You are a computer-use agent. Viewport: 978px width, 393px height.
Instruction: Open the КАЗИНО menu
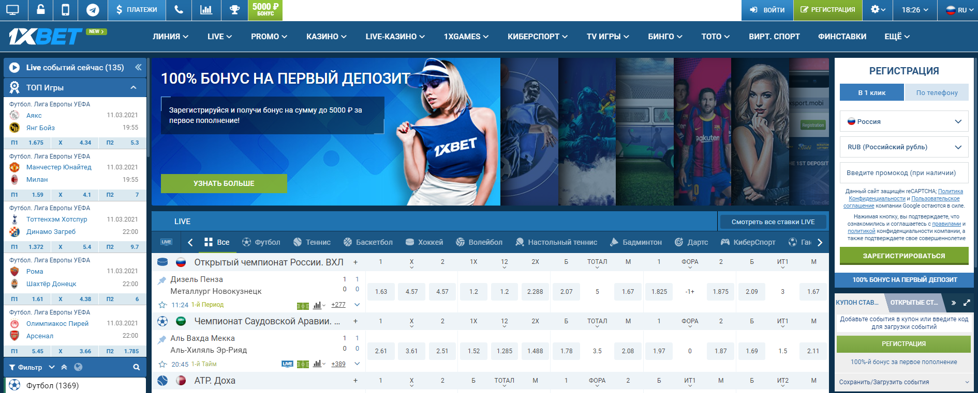326,37
